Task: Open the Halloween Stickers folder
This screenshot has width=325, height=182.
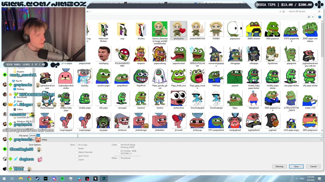Action: coord(103,29)
